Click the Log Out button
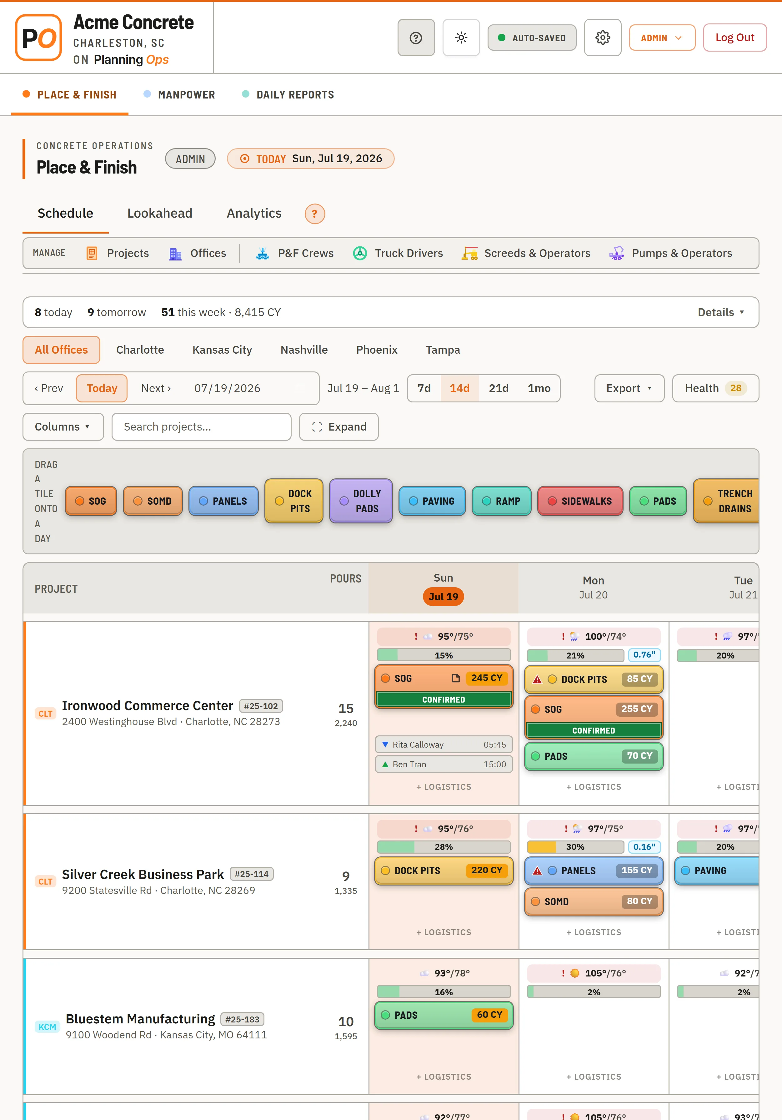The width and height of the screenshot is (782, 1120). tap(735, 38)
